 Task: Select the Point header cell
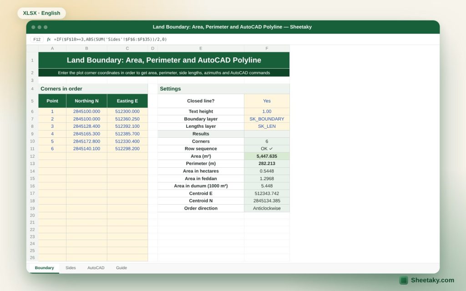[52, 101]
